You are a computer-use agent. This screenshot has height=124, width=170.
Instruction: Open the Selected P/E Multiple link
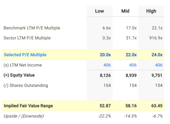(x=25, y=55)
